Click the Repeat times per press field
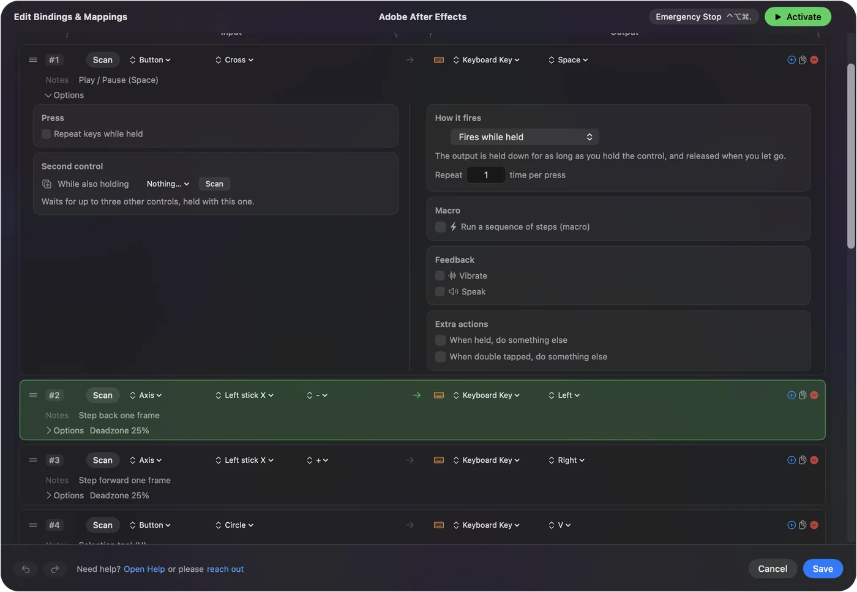The height and width of the screenshot is (592, 857). [x=486, y=175]
